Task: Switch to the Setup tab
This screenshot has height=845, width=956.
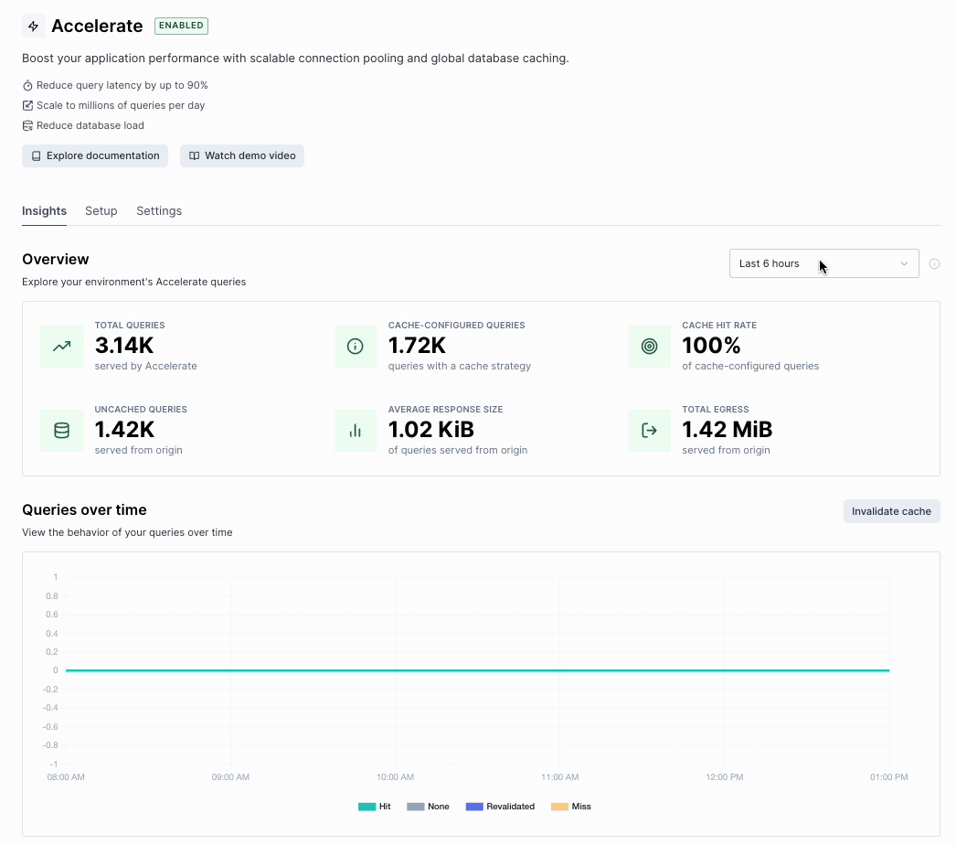Action: point(101,210)
